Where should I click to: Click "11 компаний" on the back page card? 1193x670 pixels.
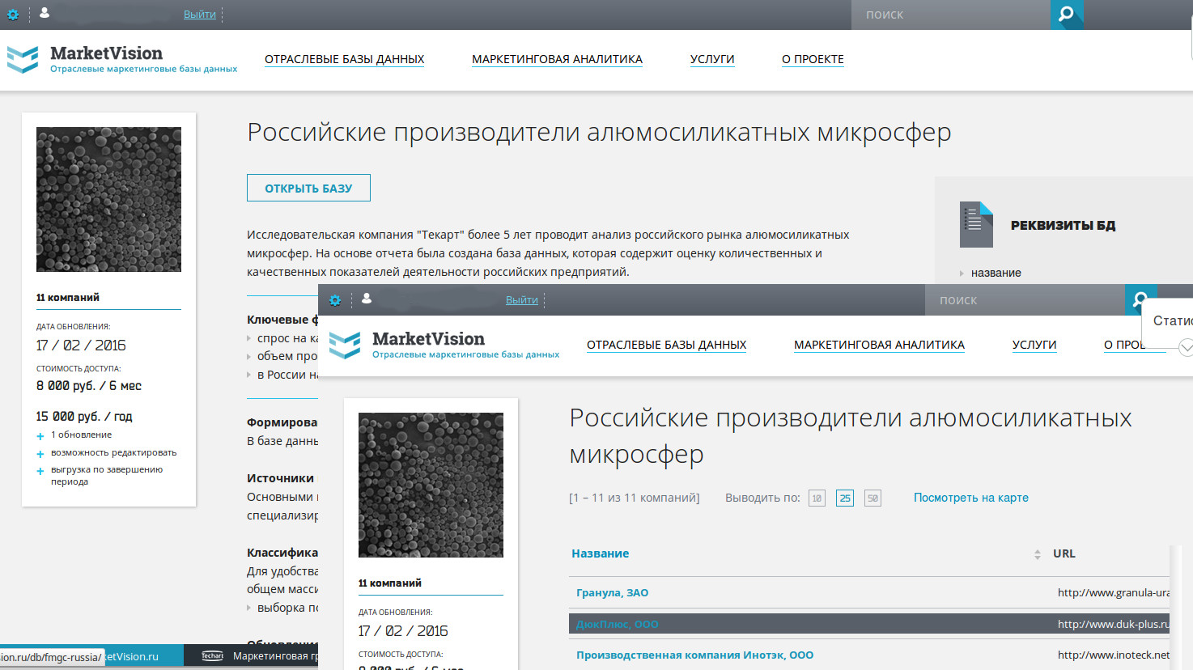click(x=68, y=297)
